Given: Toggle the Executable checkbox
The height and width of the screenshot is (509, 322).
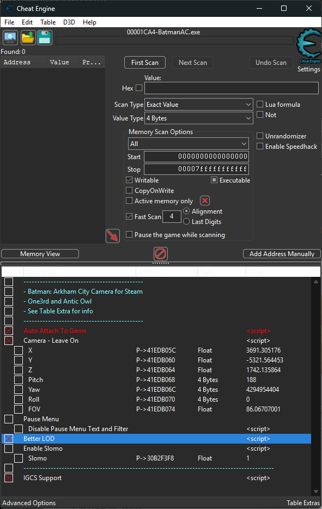Looking at the screenshot, I should tap(214, 180).
